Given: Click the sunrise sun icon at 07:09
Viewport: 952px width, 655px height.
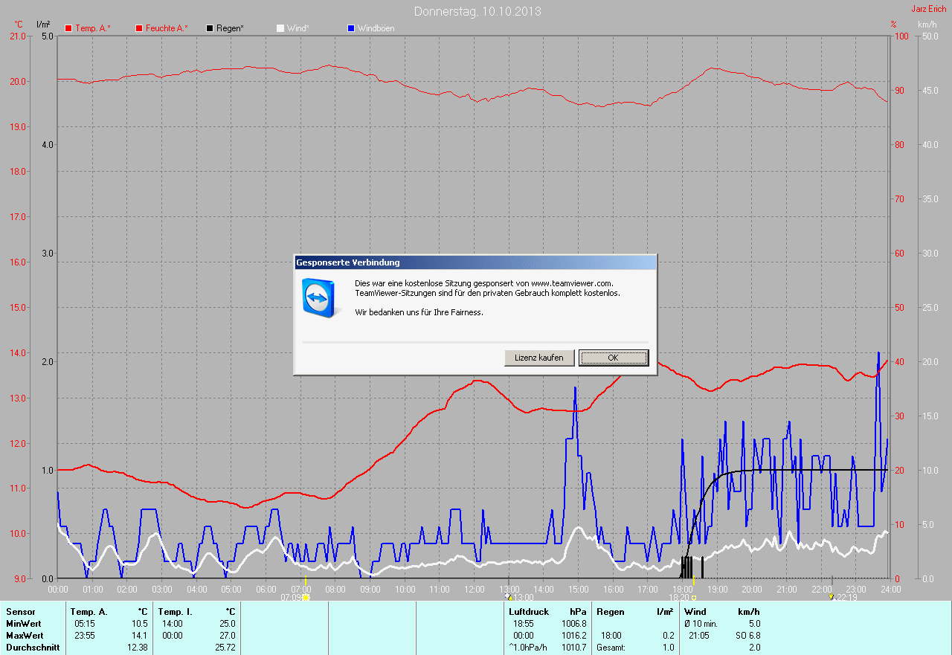Looking at the screenshot, I should click(305, 596).
